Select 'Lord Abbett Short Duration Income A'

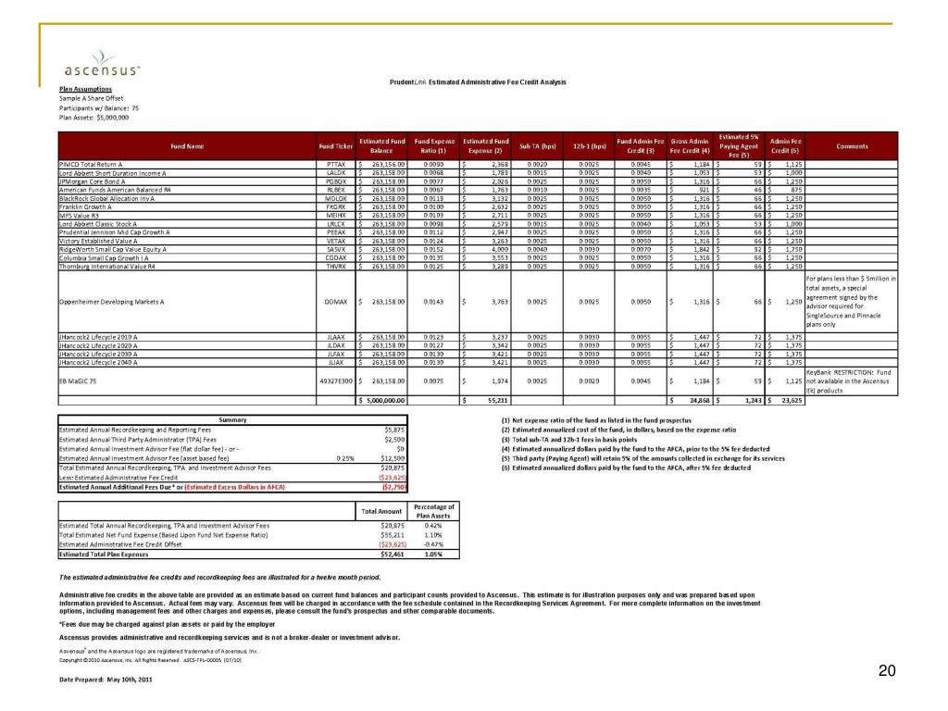tap(112, 173)
